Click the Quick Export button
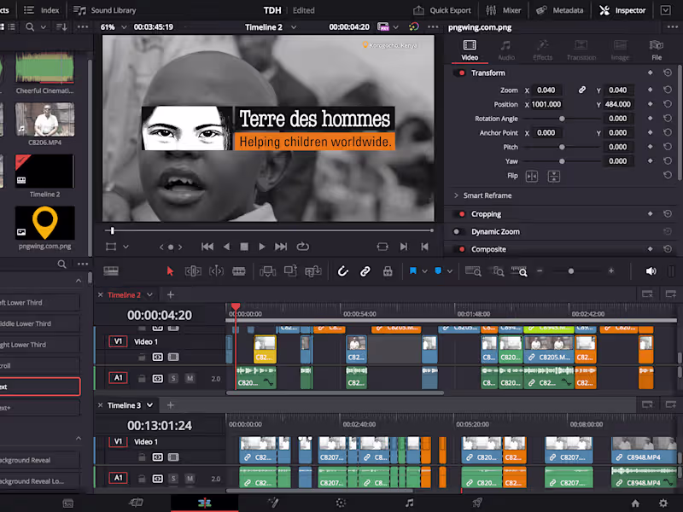 coord(442,10)
